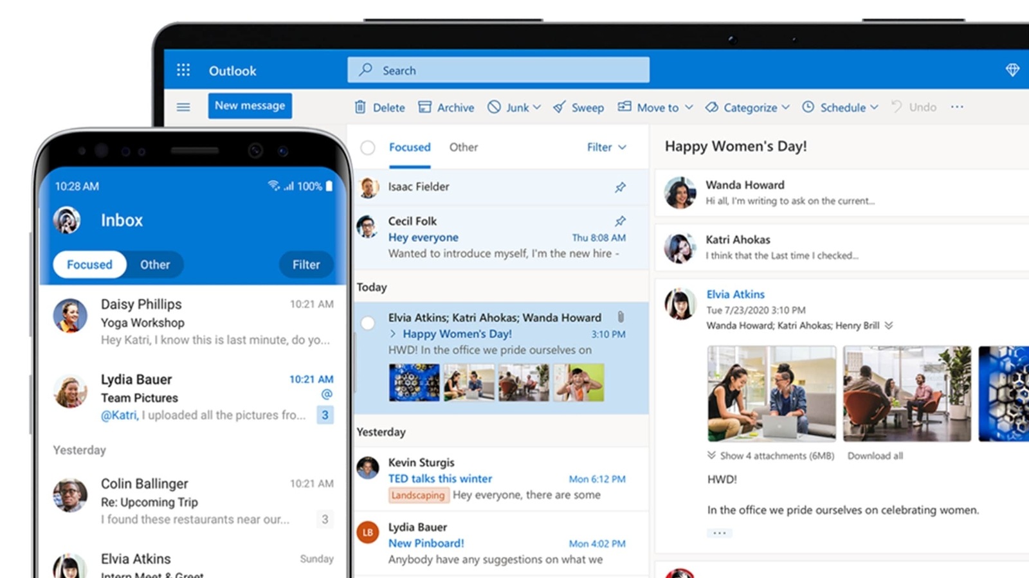Click the Move to folder icon
This screenshot has width=1029, height=578.
click(624, 106)
